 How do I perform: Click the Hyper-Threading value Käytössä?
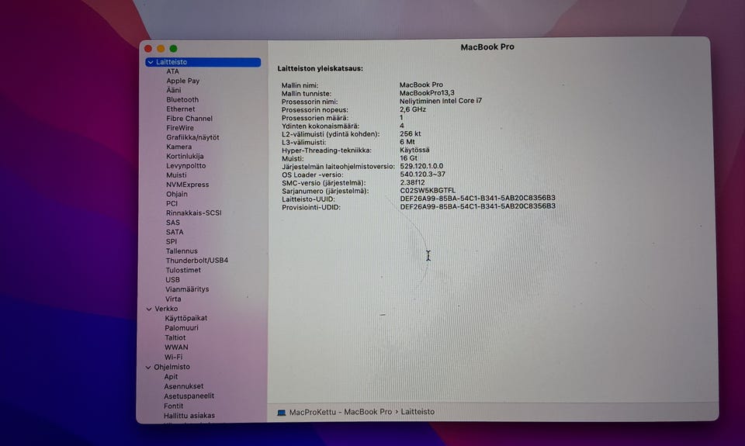[x=414, y=150]
